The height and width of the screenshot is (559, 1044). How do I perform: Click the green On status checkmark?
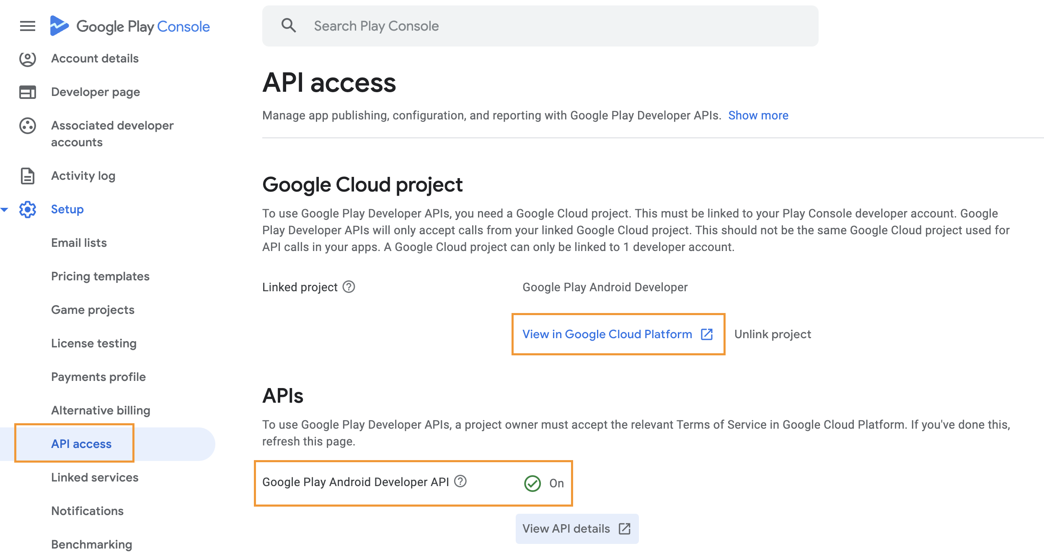point(532,483)
